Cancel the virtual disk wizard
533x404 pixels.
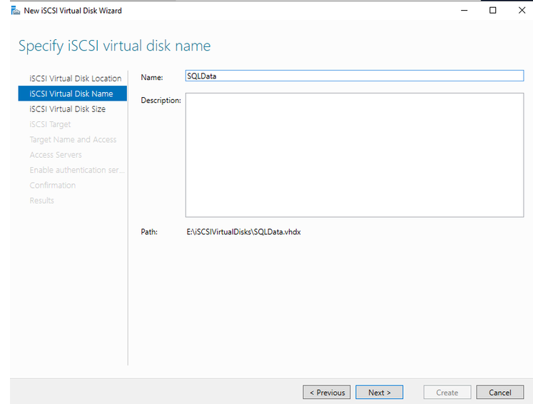[x=499, y=393]
